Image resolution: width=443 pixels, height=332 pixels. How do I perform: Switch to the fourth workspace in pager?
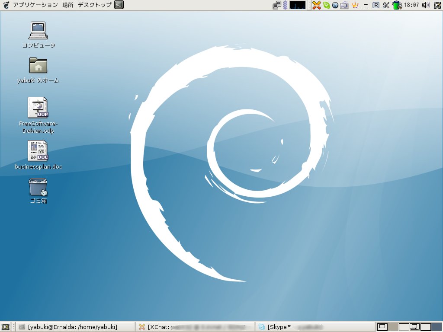(x=414, y=327)
